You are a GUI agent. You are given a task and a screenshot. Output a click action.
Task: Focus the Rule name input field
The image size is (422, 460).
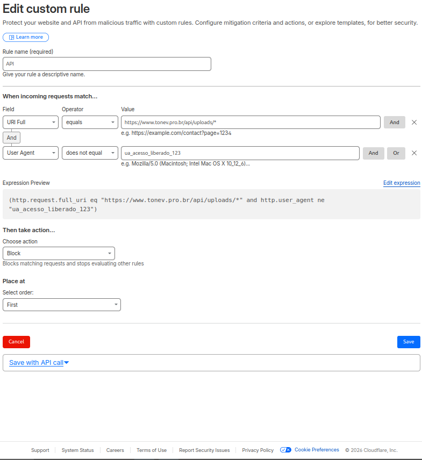(x=106, y=64)
